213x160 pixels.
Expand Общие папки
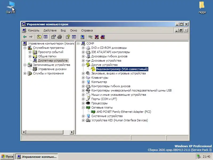(x=30, y=56)
